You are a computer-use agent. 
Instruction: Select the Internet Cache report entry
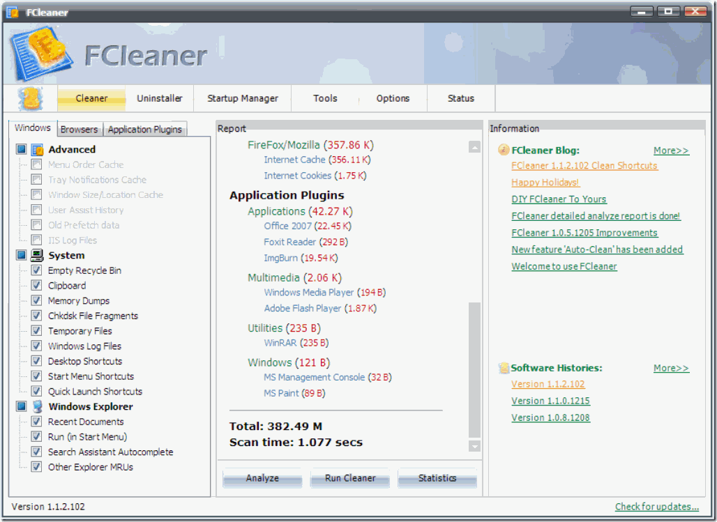pos(317,160)
